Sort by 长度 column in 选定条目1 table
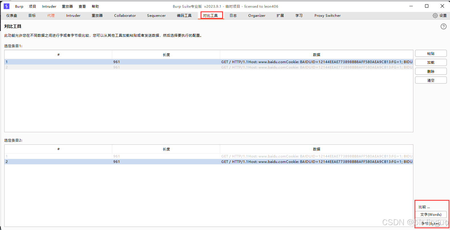The height and width of the screenshot is (230, 450). [x=166, y=55]
